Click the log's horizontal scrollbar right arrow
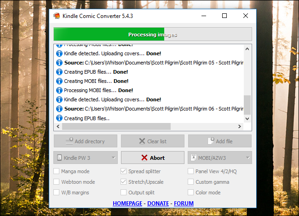Screen dimensions: 299x216 240,127
